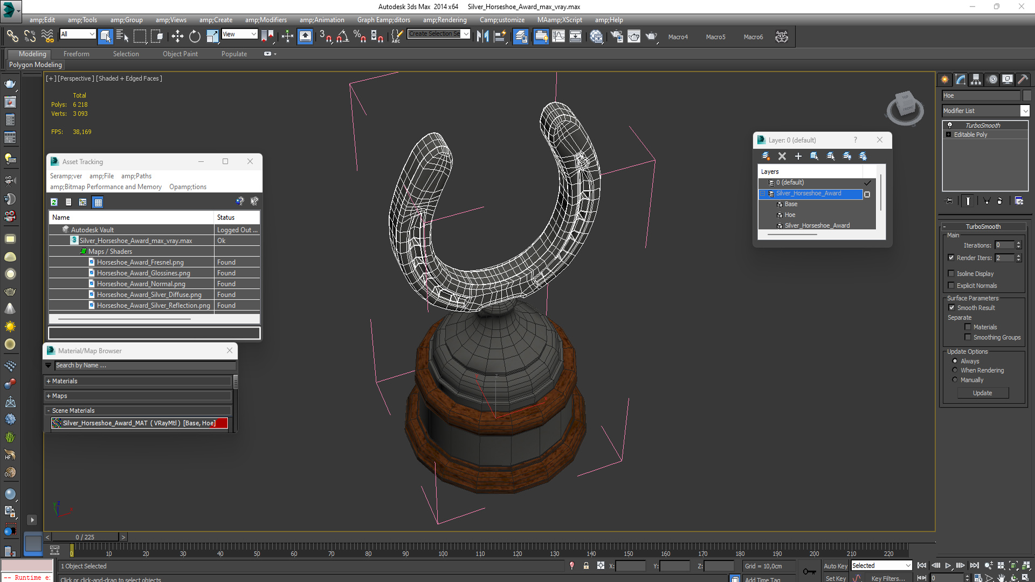The height and width of the screenshot is (582, 1035).
Task: Open Render Setup teapot icon
Action: pos(617,36)
